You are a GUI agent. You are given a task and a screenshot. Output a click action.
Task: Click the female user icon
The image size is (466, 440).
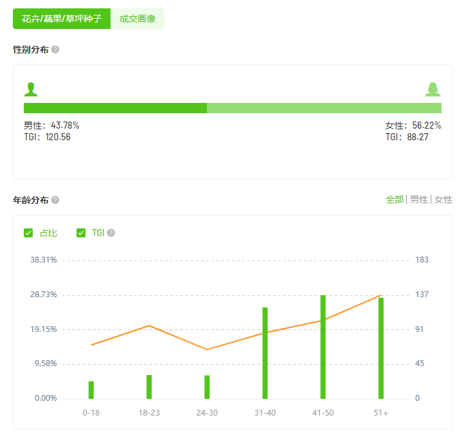(433, 89)
